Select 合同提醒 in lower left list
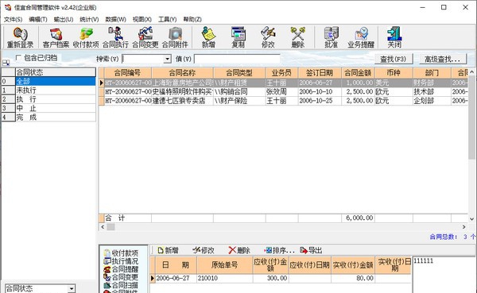Viewport: 477px width, 293px height. tap(121, 269)
